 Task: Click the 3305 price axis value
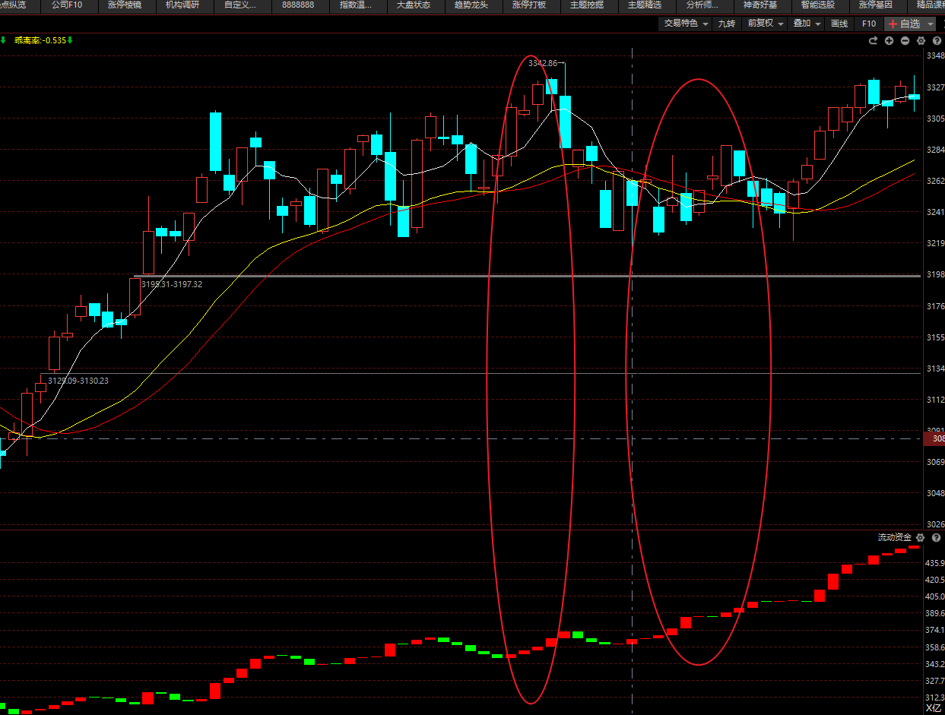click(x=935, y=119)
